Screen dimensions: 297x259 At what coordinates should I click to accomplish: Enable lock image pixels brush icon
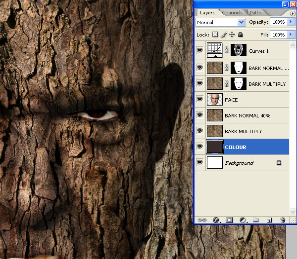[223, 35]
